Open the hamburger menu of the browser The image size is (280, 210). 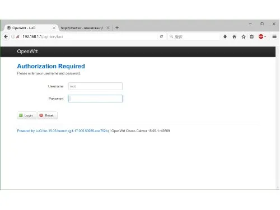(x=274, y=36)
